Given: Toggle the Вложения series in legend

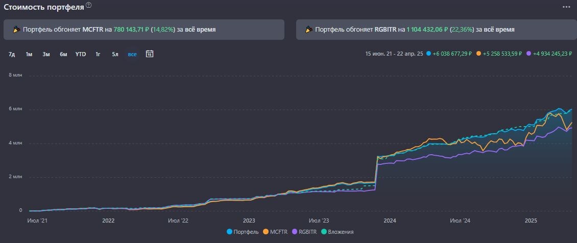Looking at the screenshot, I should tap(337, 232).
